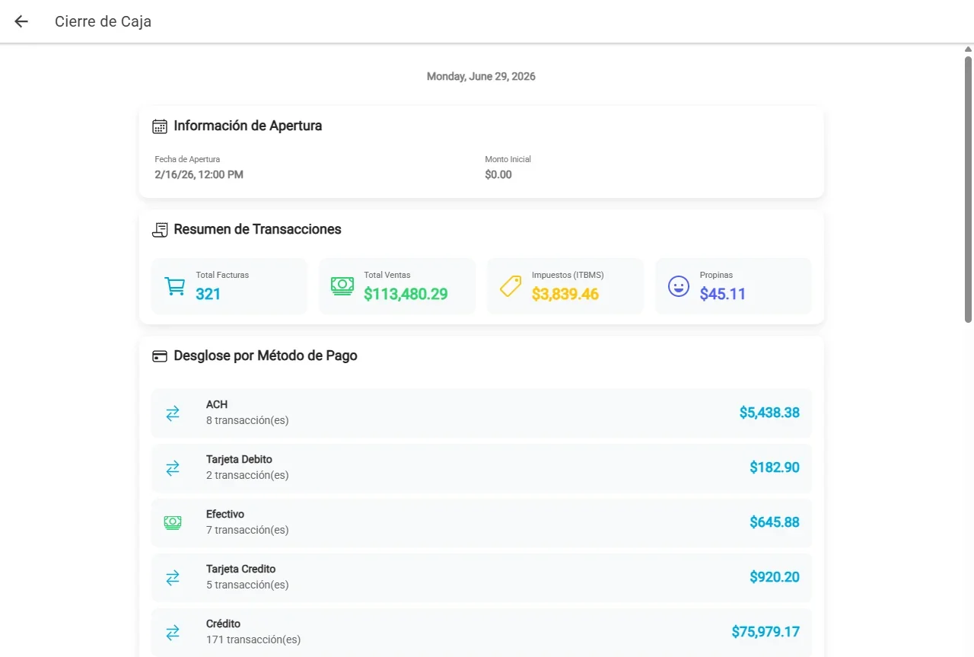Select the Tarjeta Credito label
Image resolution: width=974 pixels, height=657 pixels.
(241, 569)
